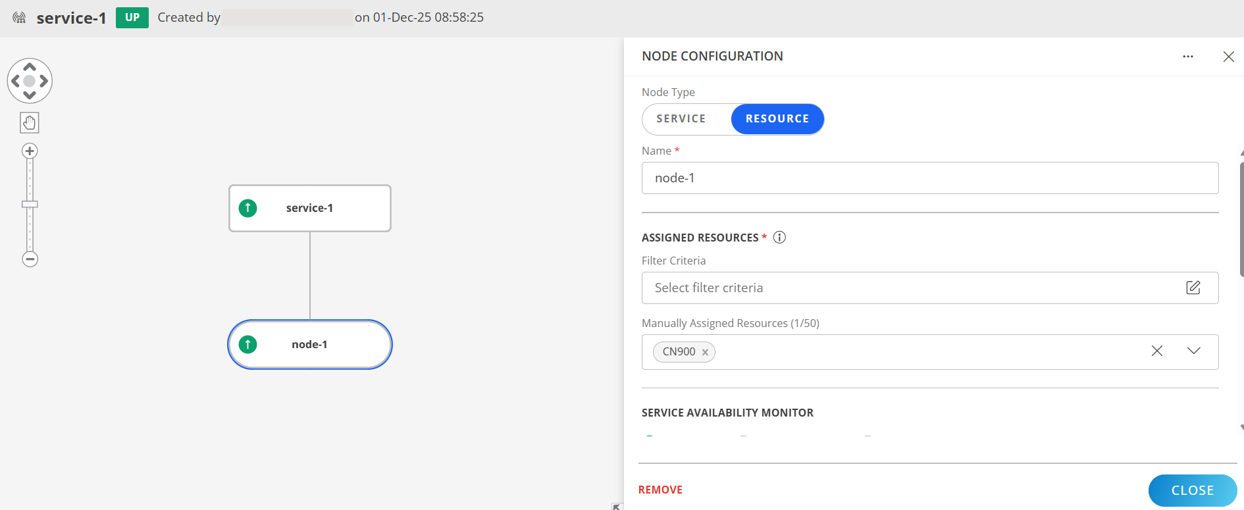Clear all manually assigned resources
1244x510 pixels.
pyautogui.click(x=1156, y=351)
